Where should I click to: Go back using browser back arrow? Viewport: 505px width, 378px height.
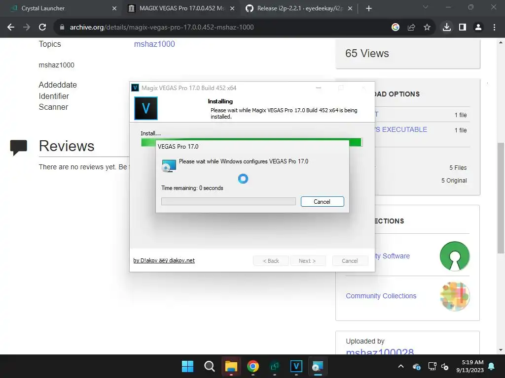[x=11, y=28]
